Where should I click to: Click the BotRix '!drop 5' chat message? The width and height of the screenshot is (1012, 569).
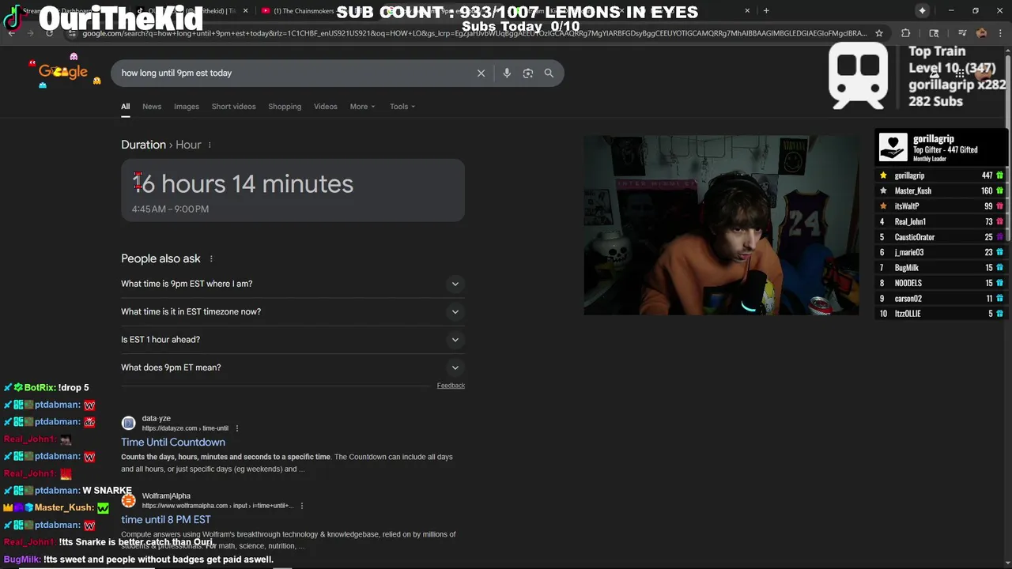point(47,387)
